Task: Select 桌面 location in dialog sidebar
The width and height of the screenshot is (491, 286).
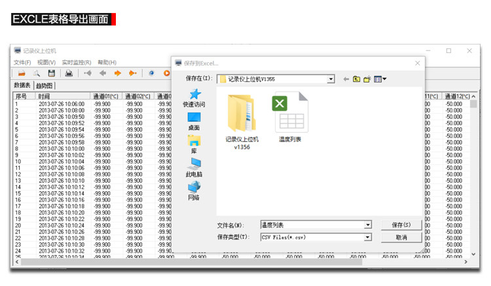Action: pos(194,122)
